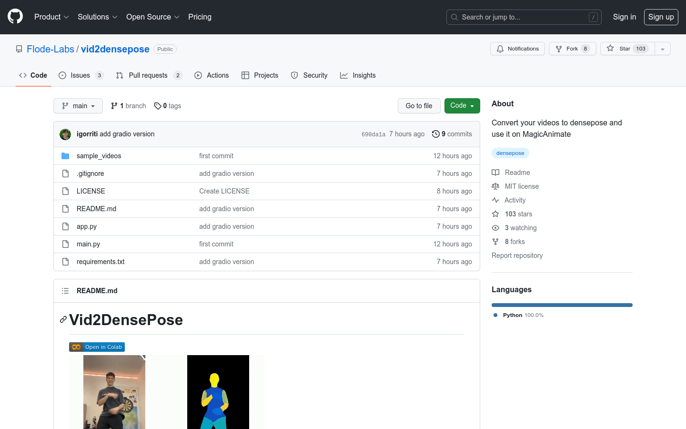Screen dimensions: 686x429
Task: Open the green Code dropdown
Action: (x=462, y=106)
